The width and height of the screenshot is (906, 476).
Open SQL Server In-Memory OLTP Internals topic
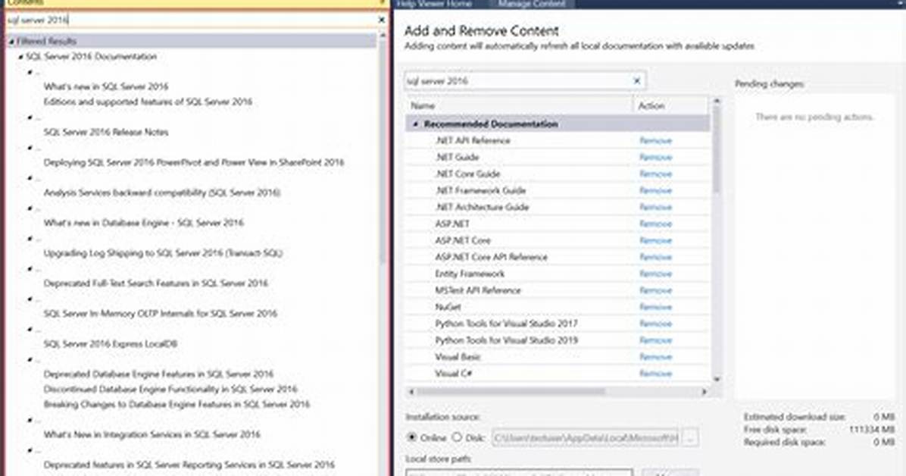tap(160, 314)
